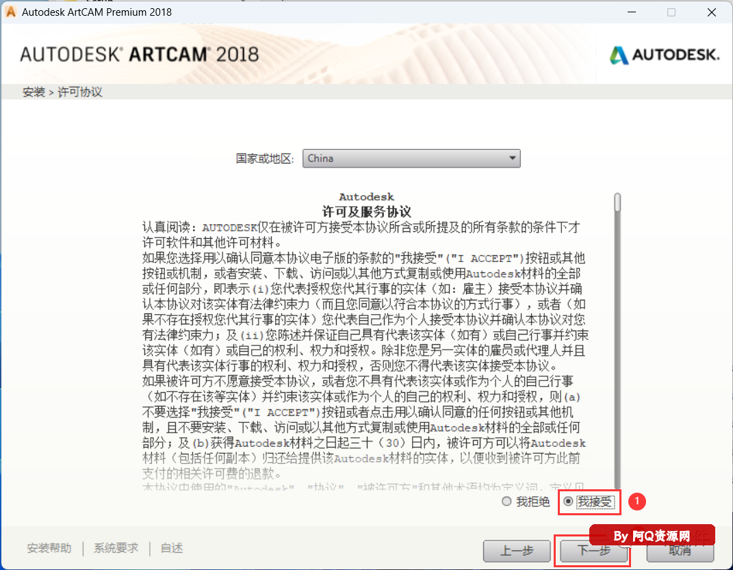Click the AUTODESK ARTCAM 2018 banner title
This screenshot has height=570, width=733.
[x=140, y=55]
